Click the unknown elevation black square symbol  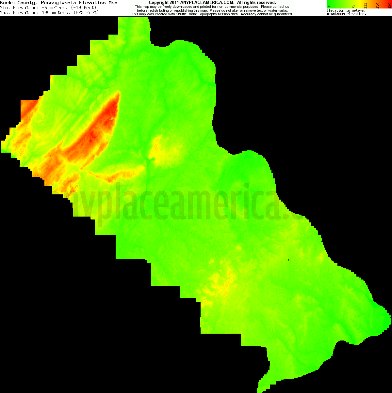[x=327, y=14]
